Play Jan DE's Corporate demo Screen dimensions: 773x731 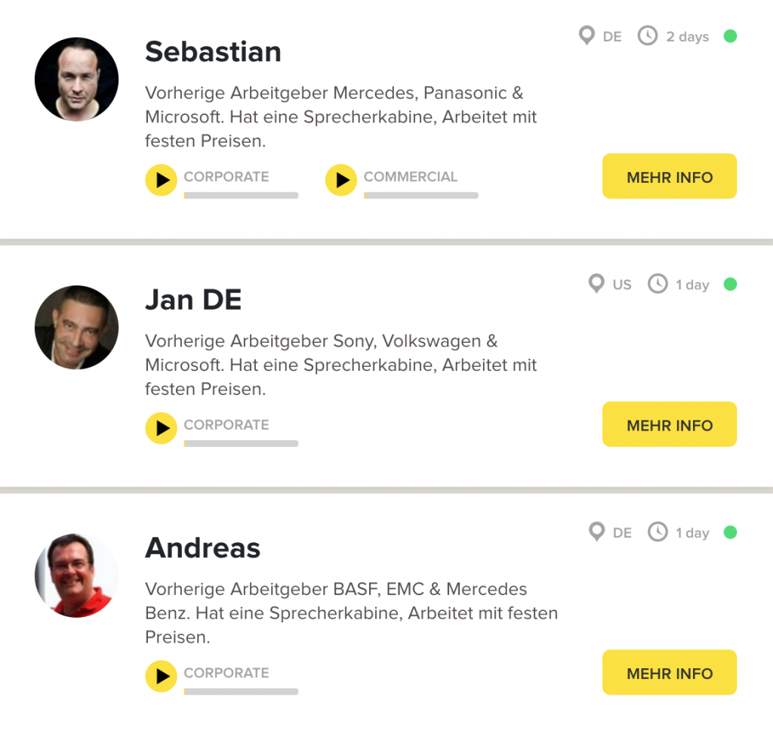coord(162,428)
